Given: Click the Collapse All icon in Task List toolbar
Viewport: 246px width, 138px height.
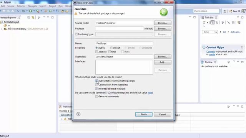Looking at the screenshot, I should tap(233, 23).
